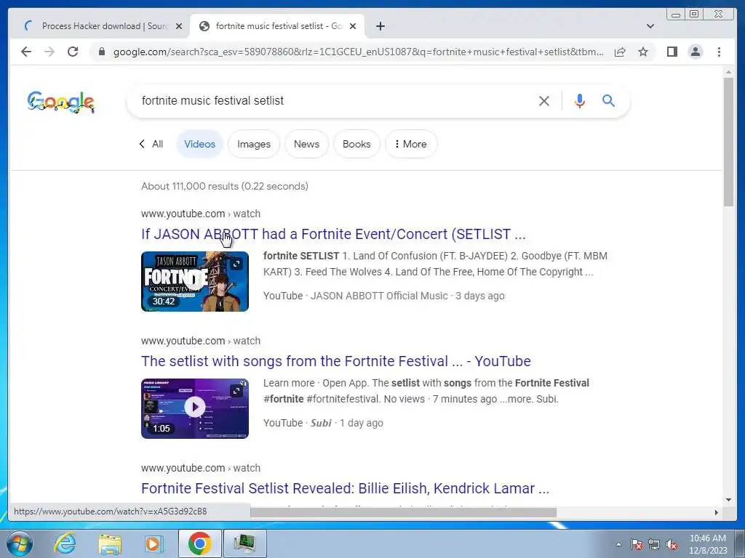Click the forward navigation arrow
This screenshot has width=745, height=558.
point(49,52)
